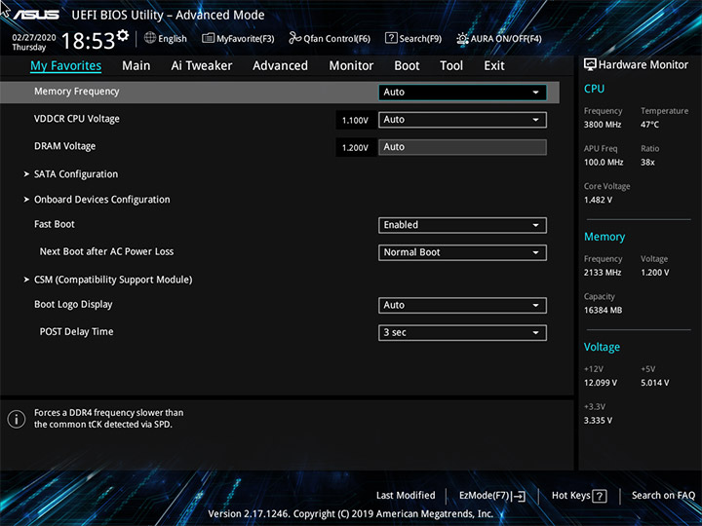Click the 02/27/2020 date text
Image resolution: width=702 pixels, height=526 pixels.
coord(34,38)
